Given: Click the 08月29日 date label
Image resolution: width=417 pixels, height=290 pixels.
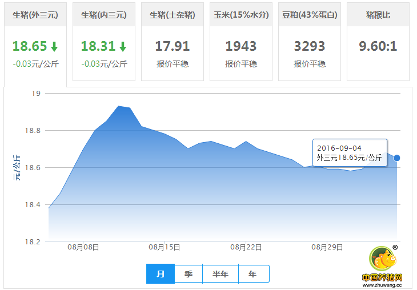Looking at the screenshot, I should pos(327,247).
